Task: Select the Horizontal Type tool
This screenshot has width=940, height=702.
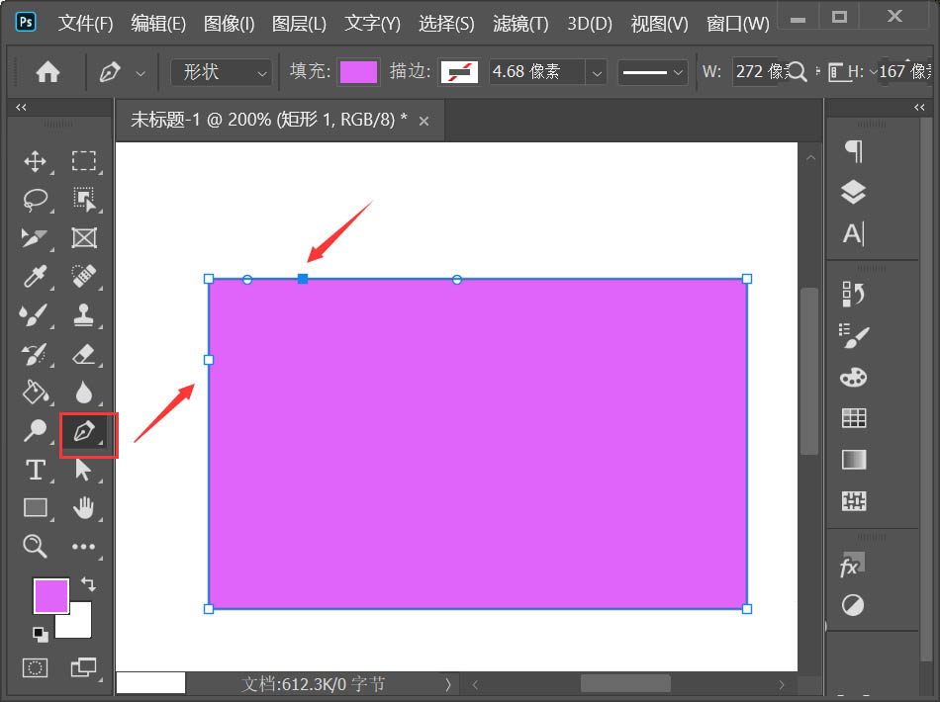Action: (x=35, y=471)
